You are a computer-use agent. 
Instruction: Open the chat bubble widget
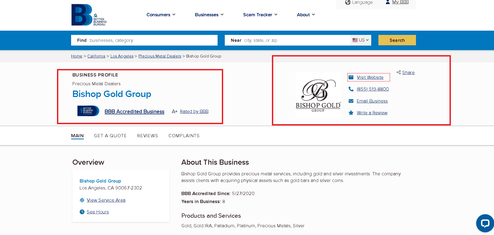pos(485,223)
